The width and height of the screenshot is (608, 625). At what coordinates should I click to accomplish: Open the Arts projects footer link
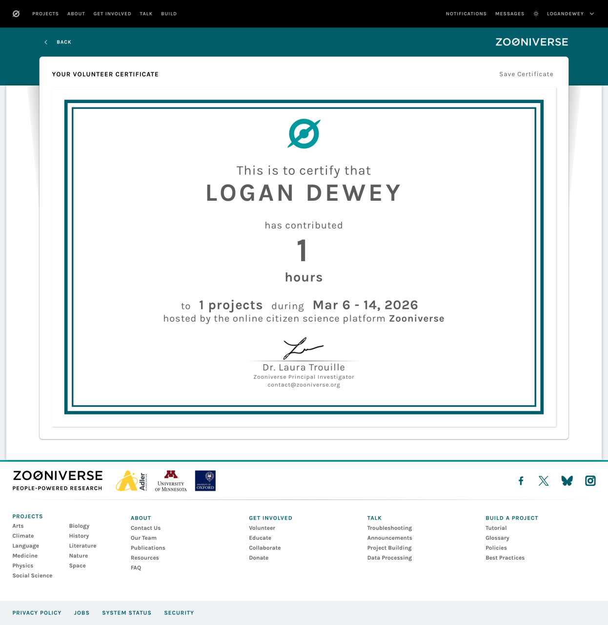[18, 526]
